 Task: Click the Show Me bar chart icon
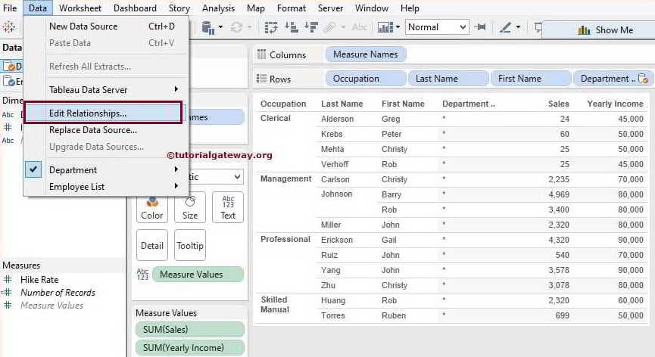point(584,30)
